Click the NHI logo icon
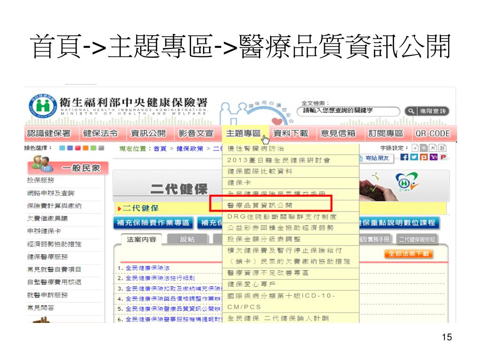 click(43, 106)
